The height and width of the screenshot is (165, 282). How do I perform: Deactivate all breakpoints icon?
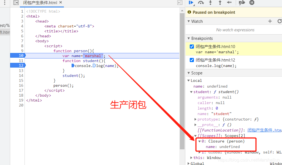click(x=242, y=2)
